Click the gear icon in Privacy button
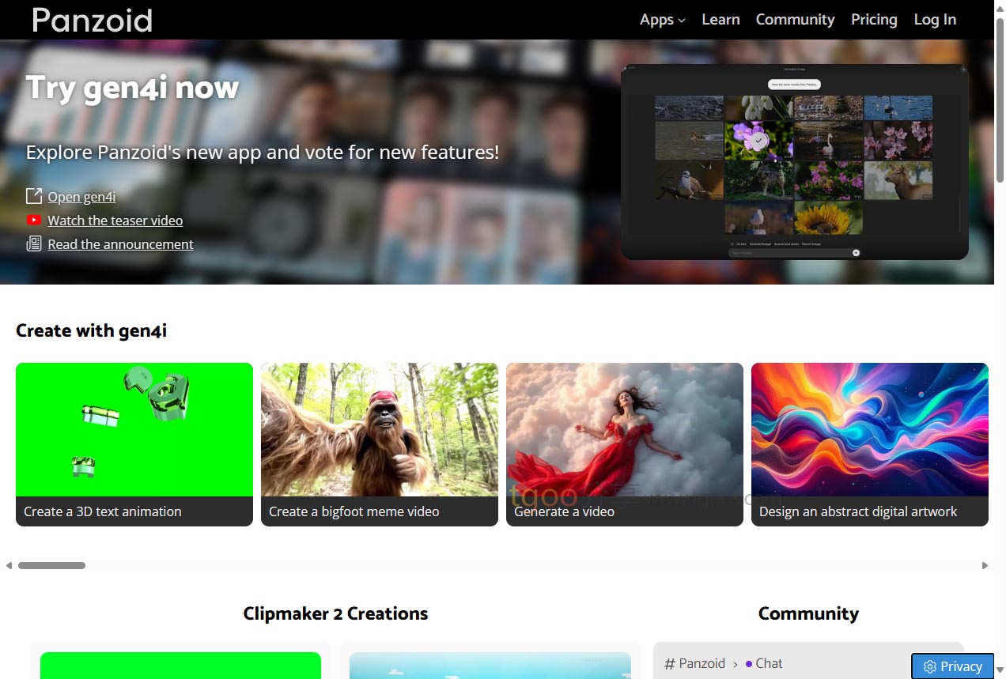Image resolution: width=1006 pixels, height=679 pixels. coord(930,666)
